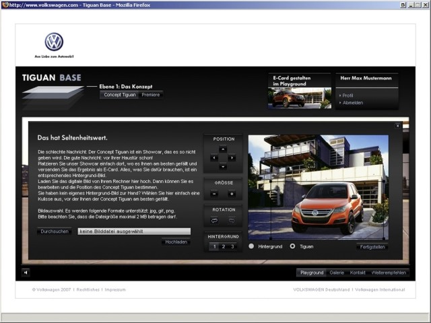Click the file name field showing keine Bilddatei ausgewählt
The image size is (431, 323).
[x=134, y=231]
